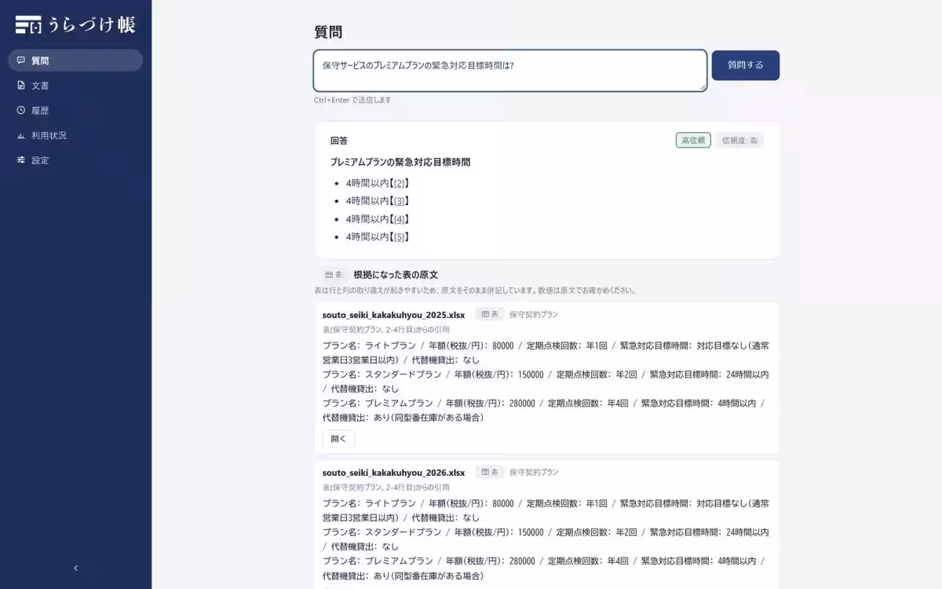Click the 回答 label
Viewport: 942px width, 589px height.
pyautogui.click(x=339, y=141)
